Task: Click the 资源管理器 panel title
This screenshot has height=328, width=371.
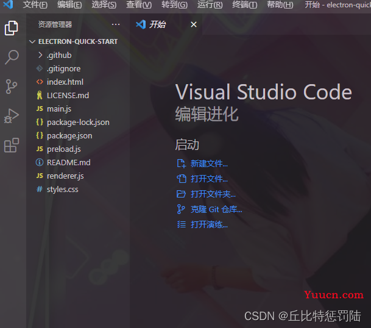Action: click(x=55, y=24)
